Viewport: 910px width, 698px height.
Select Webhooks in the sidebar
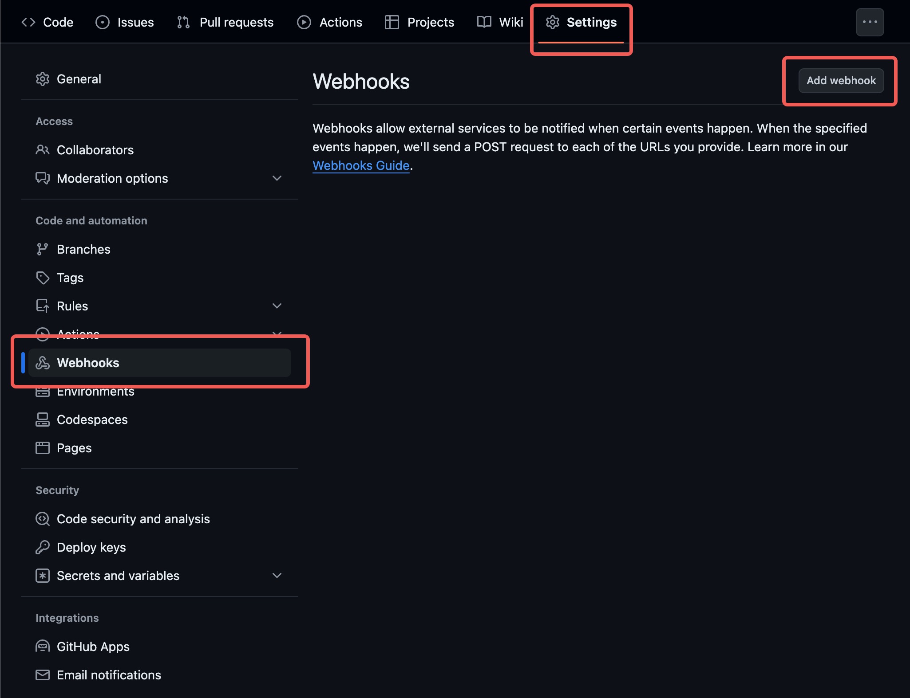click(x=160, y=363)
